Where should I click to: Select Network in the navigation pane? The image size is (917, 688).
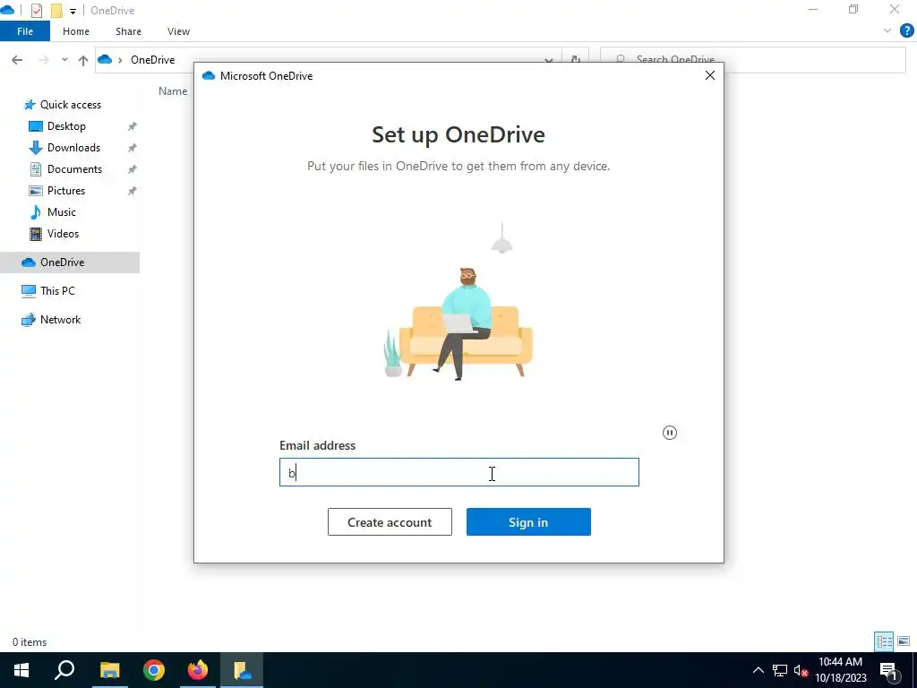click(60, 320)
